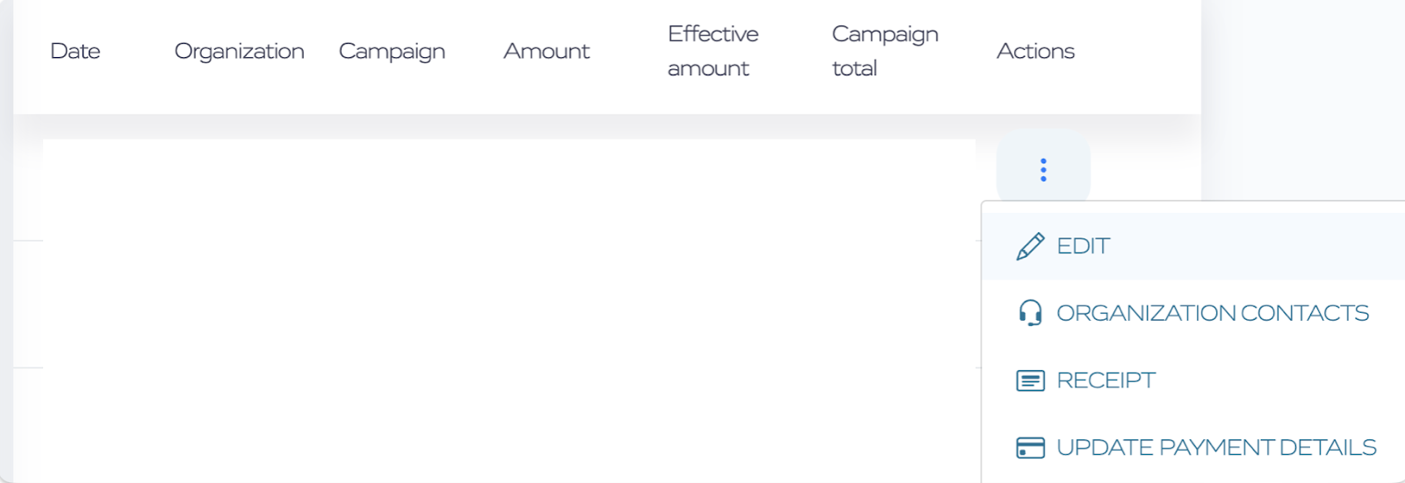The image size is (1405, 483).
Task: Sort by the Date column header
Action: pos(76,52)
